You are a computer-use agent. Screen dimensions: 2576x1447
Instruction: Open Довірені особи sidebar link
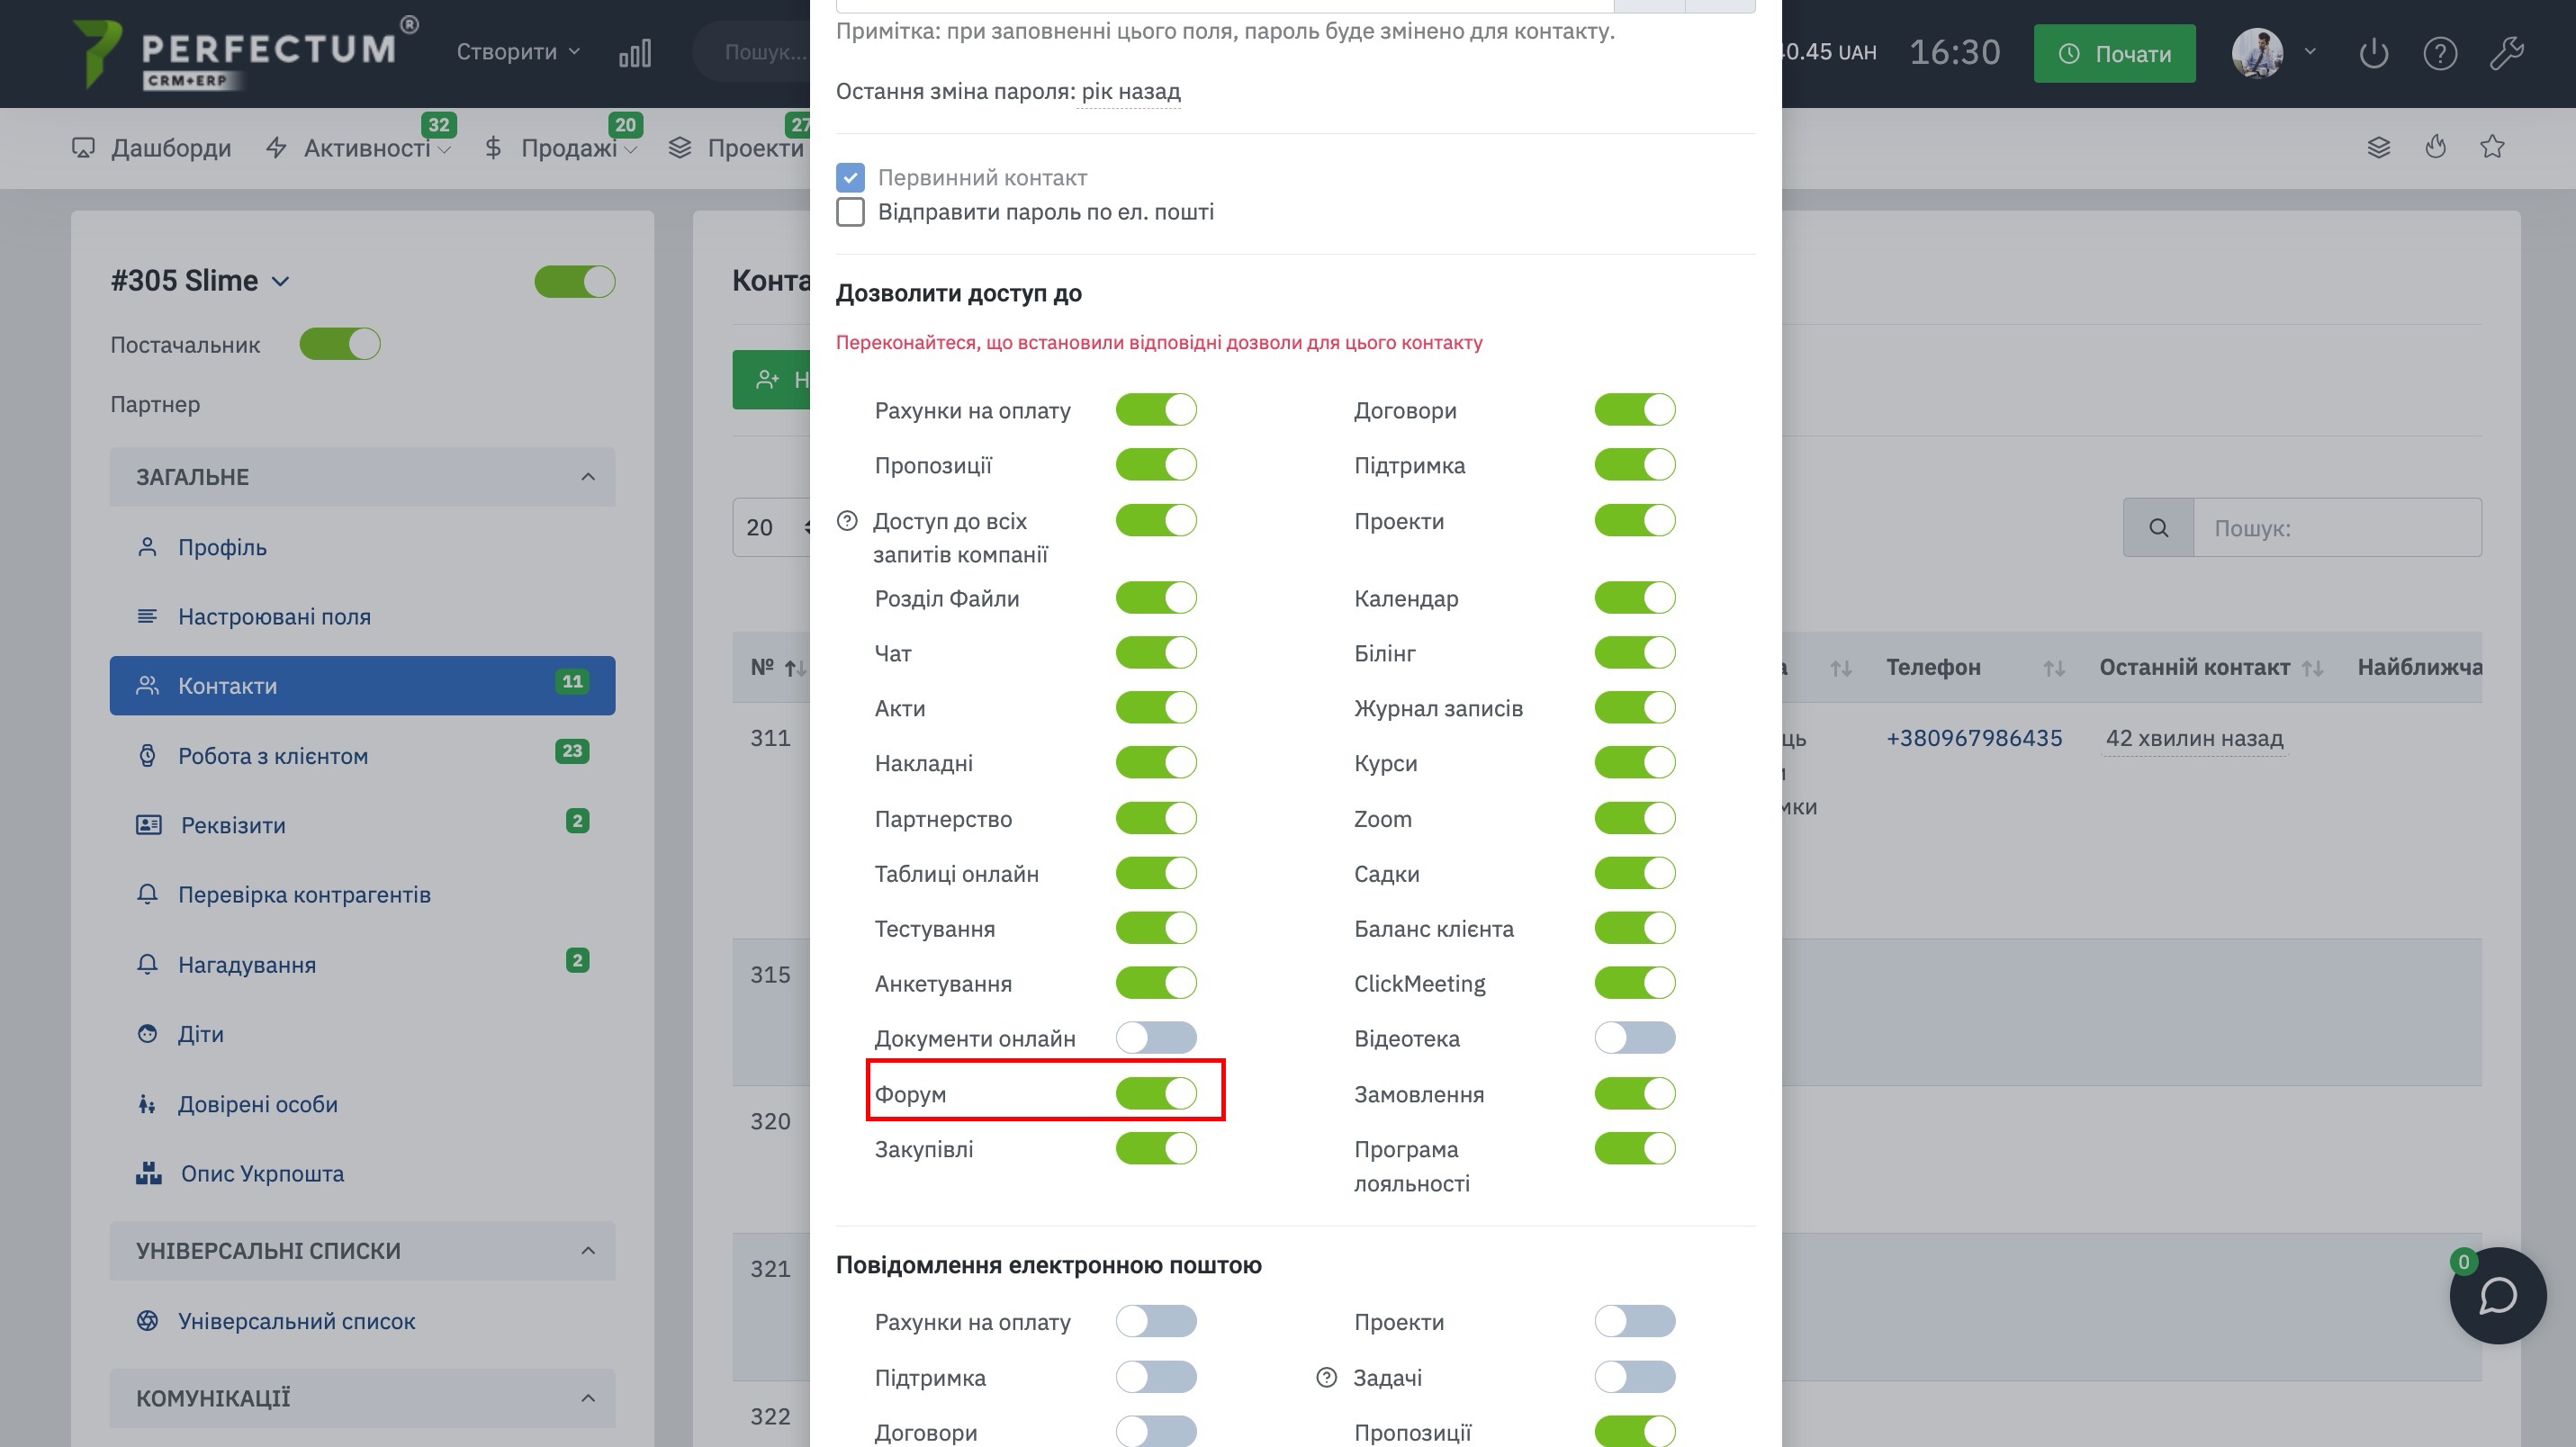tap(258, 1104)
